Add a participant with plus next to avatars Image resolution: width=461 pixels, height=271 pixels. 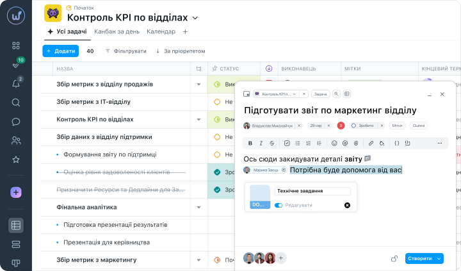(281, 258)
